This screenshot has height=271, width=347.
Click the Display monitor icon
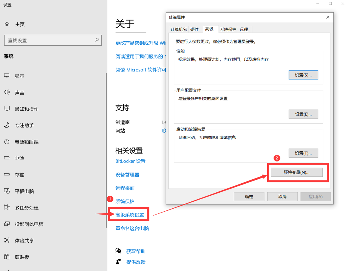tap(7, 76)
